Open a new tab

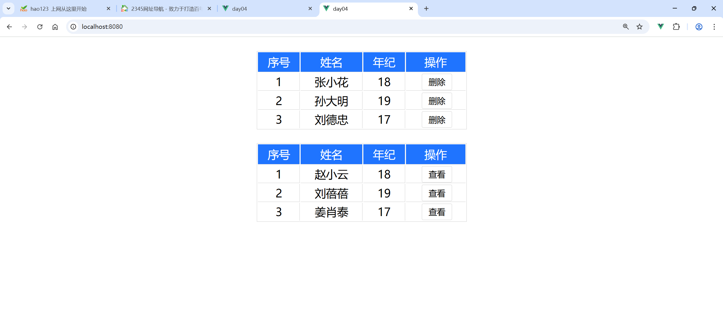[426, 9]
